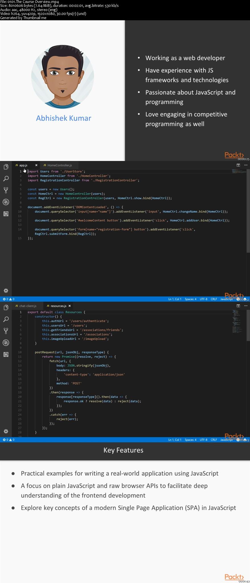Click the minimap in the resources.js editor
Viewport: 250px width, 583px height.
[x=238, y=321]
